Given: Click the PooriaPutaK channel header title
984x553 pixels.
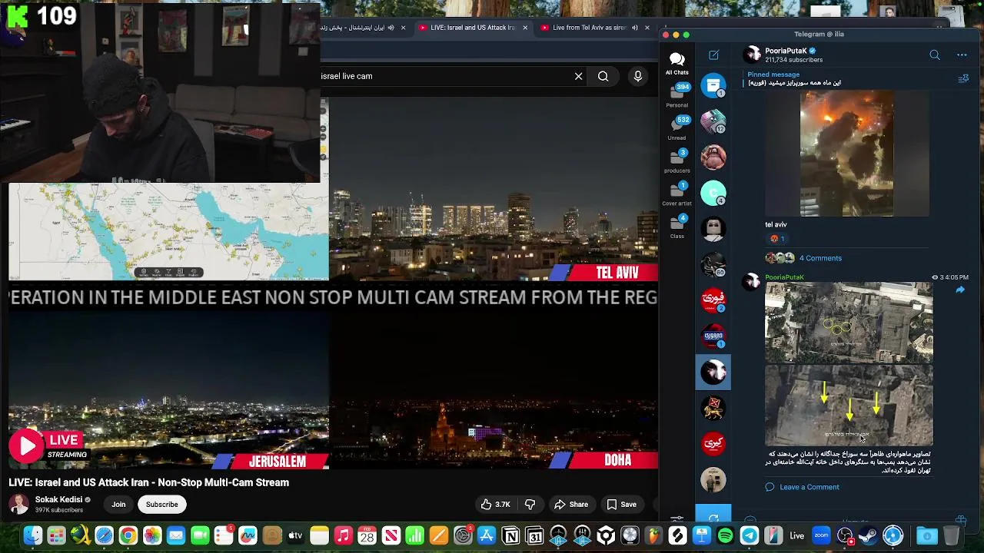Looking at the screenshot, I should (785, 51).
